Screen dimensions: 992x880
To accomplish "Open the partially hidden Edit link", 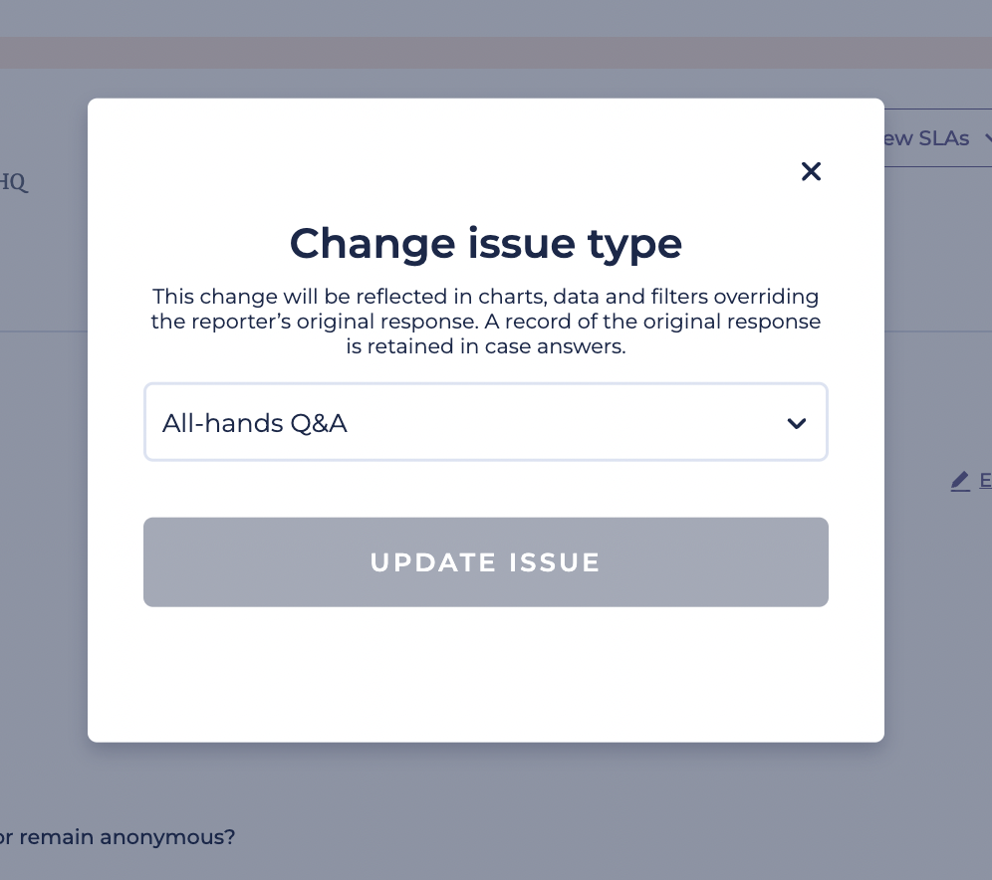I will click(985, 481).
